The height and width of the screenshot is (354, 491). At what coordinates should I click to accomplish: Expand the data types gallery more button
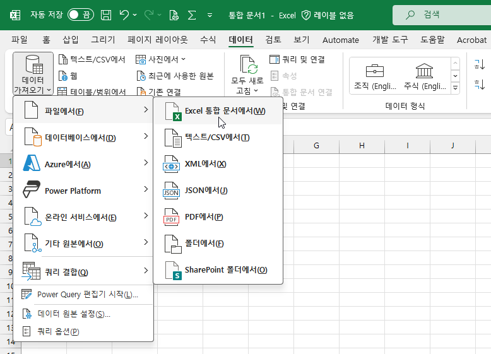pos(455,88)
